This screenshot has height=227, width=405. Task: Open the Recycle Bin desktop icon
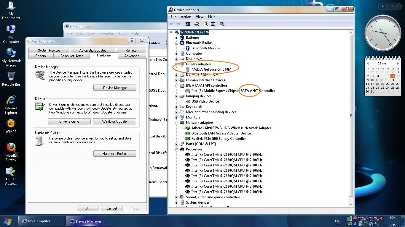pos(11,79)
